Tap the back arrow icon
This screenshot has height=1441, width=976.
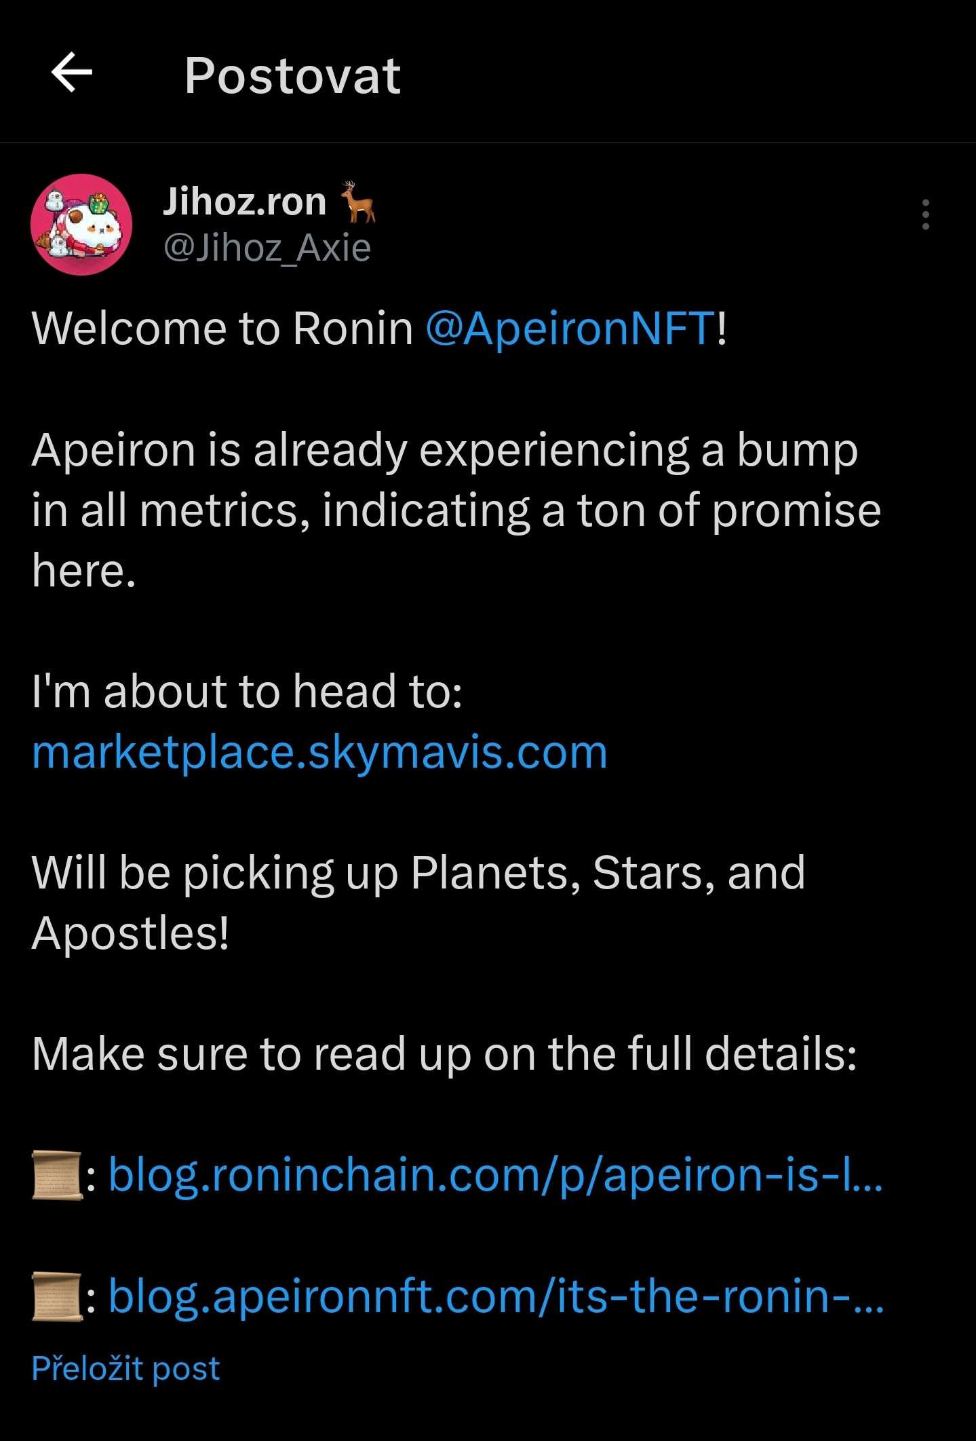click(x=72, y=73)
